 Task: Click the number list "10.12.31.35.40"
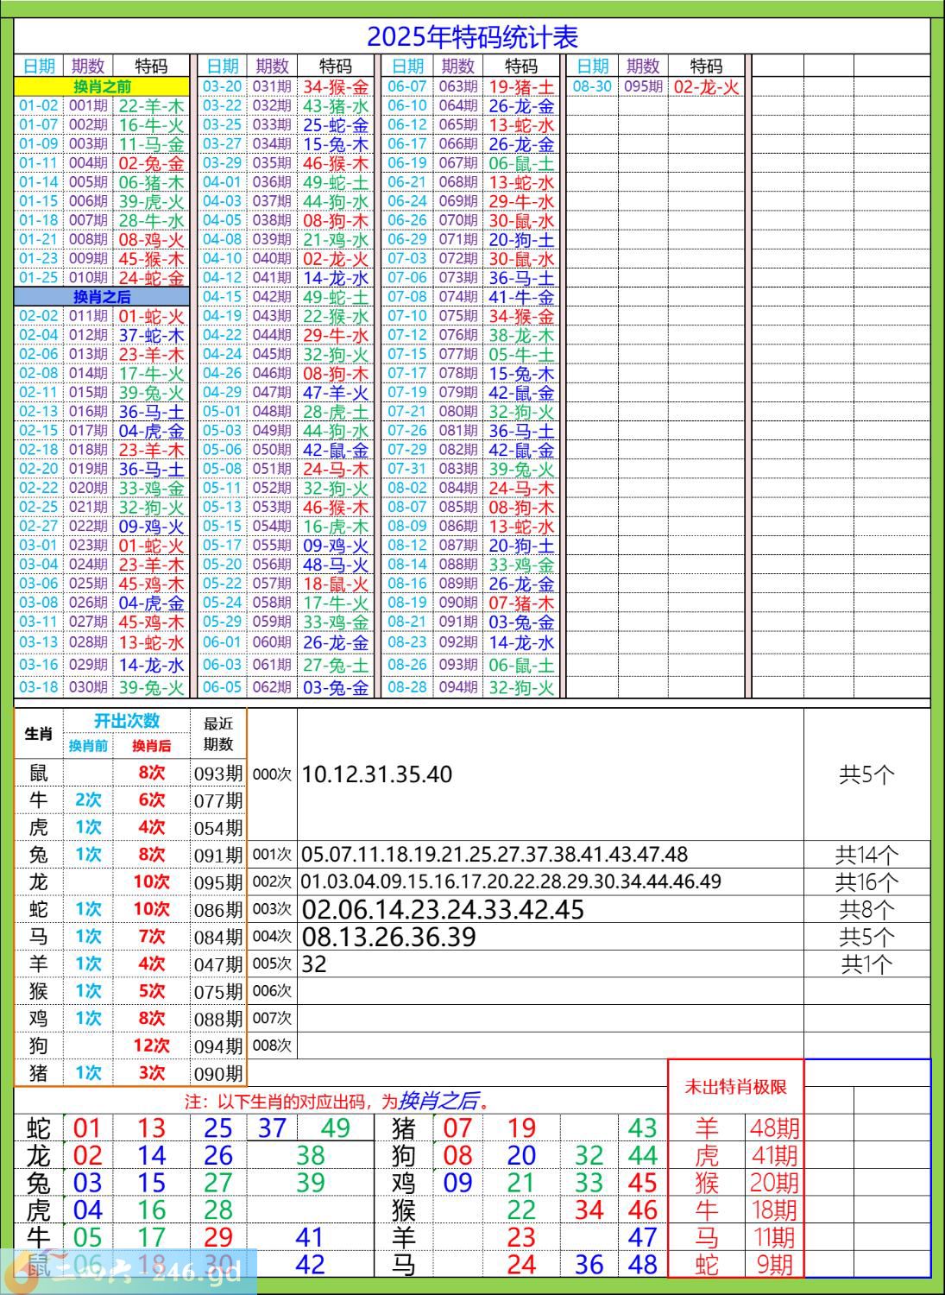pyautogui.click(x=377, y=774)
